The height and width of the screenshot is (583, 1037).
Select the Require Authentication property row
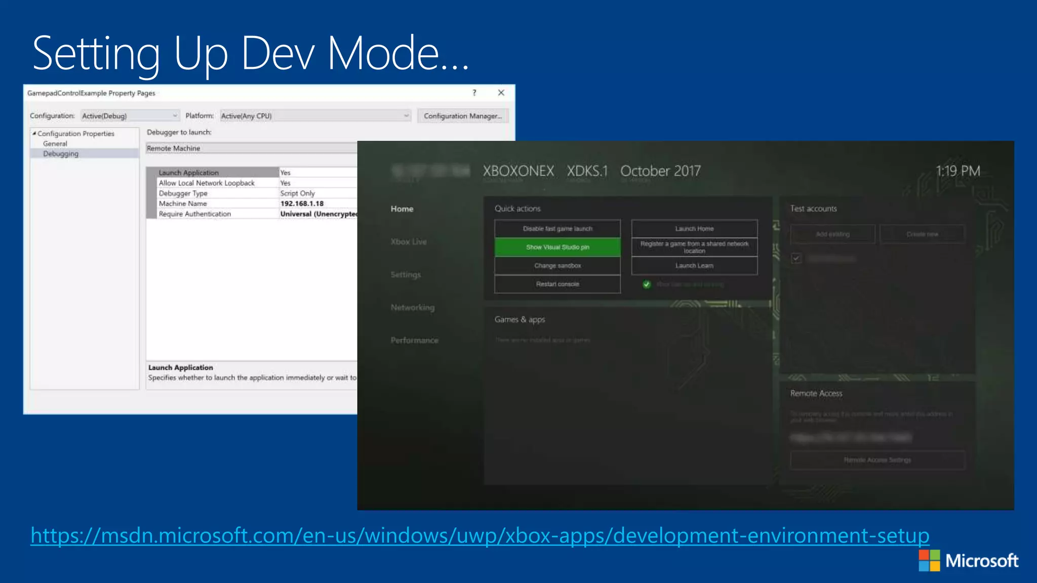pyautogui.click(x=252, y=214)
